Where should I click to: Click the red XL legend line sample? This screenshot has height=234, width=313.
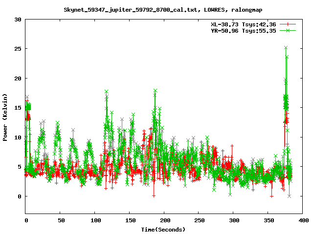pos(288,24)
